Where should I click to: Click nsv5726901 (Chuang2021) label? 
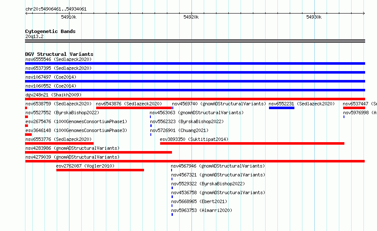tap(179, 130)
